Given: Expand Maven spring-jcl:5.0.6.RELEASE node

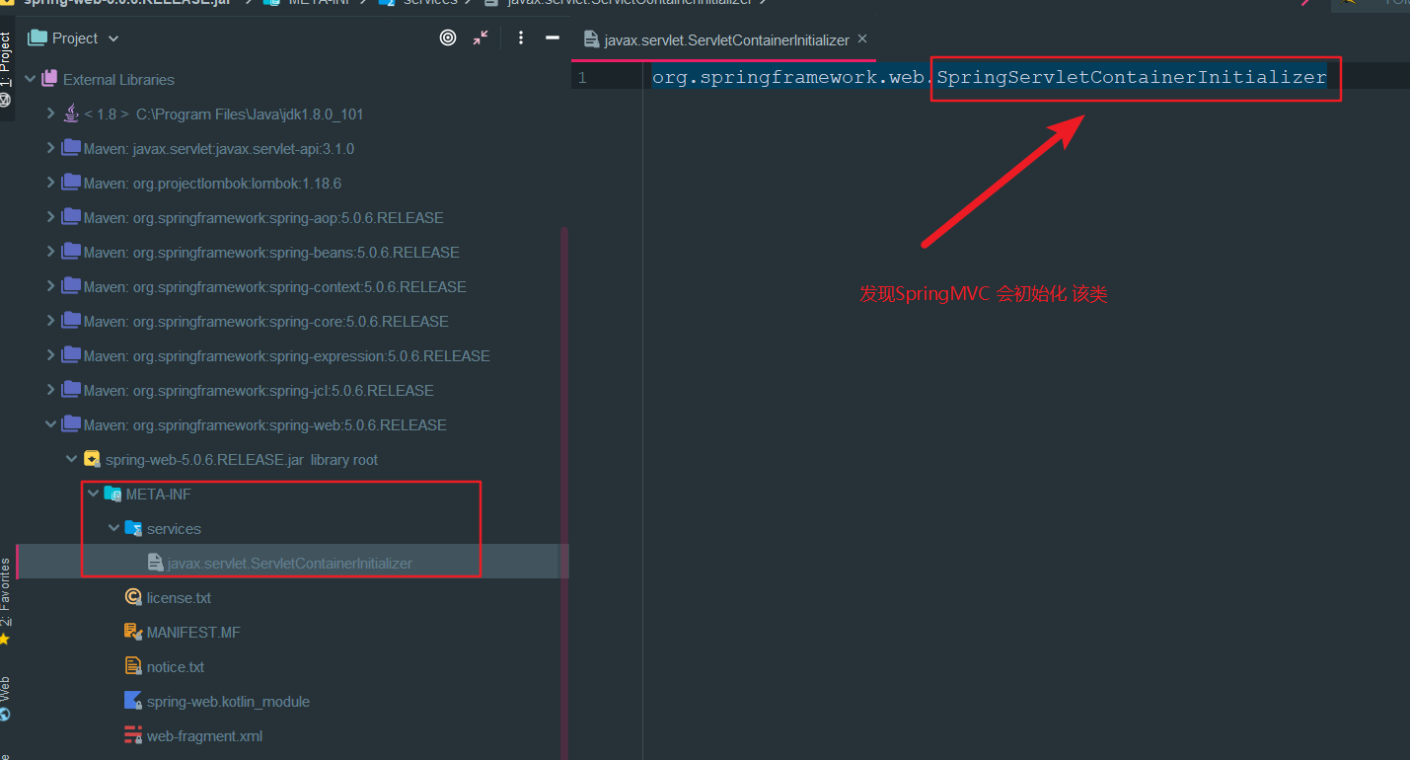Looking at the screenshot, I should pyautogui.click(x=50, y=390).
